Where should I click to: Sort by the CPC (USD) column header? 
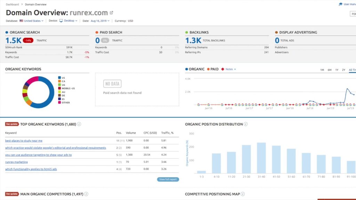[150, 133]
